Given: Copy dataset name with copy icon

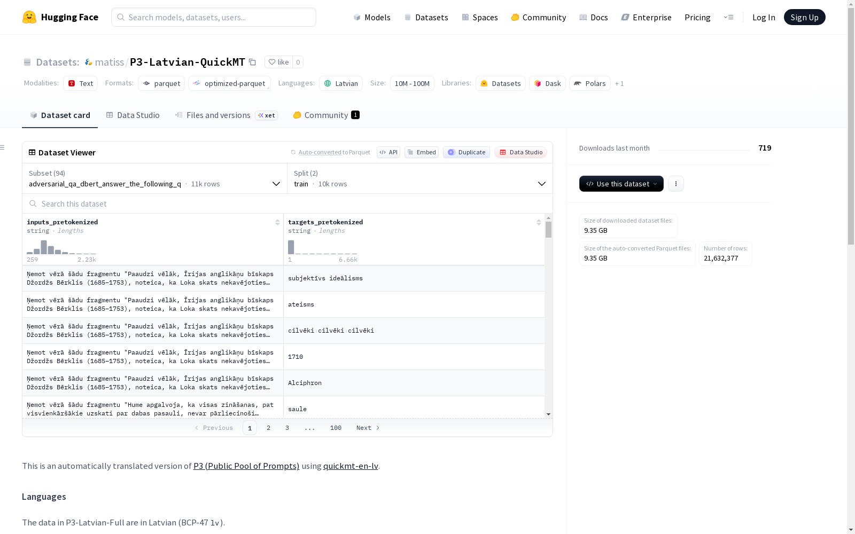Looking at the screenshot, I should tap(252, 62).
